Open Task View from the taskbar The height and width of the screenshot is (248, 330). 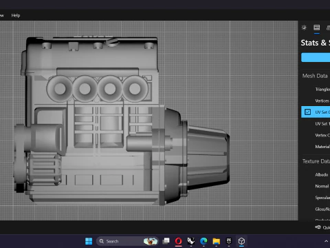click(166, 241)
